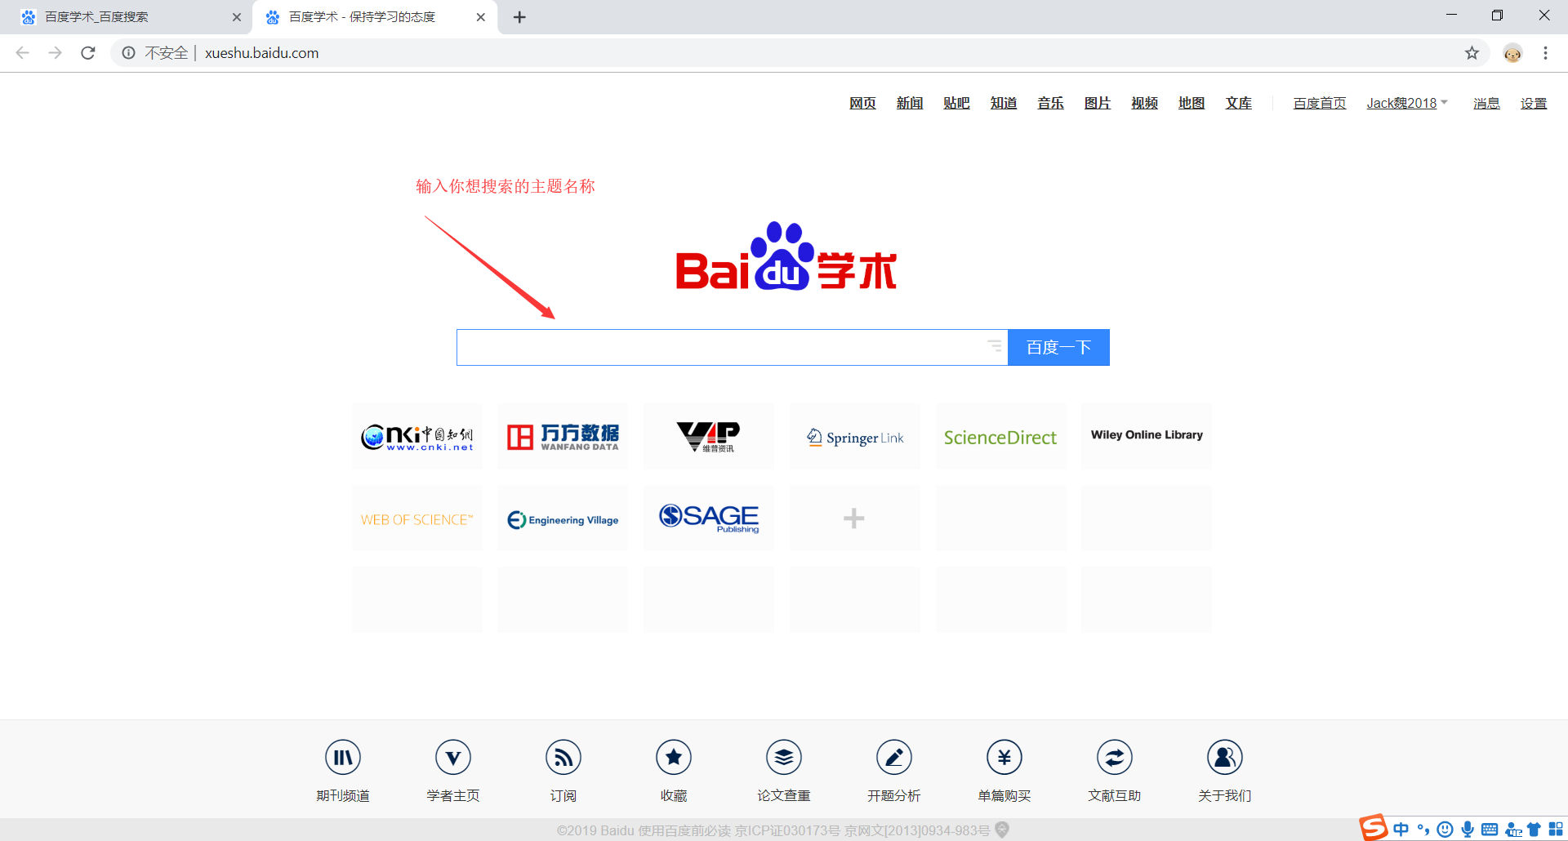1568x841 pixels.
Task: Click the Sogou voice input microphone icon
Action: coord(1468,830)
